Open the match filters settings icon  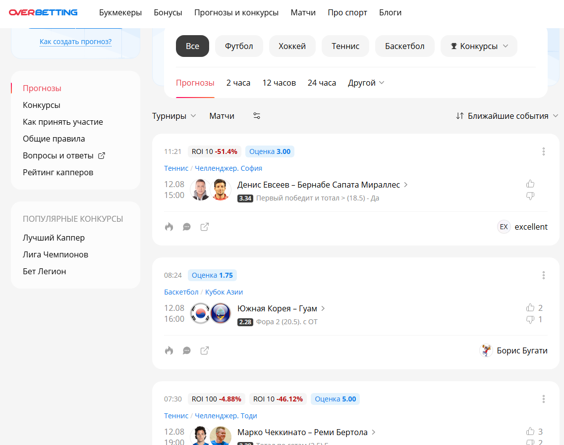coord(257,115)
